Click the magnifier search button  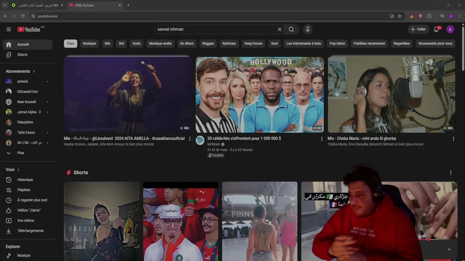click(291, 29)
